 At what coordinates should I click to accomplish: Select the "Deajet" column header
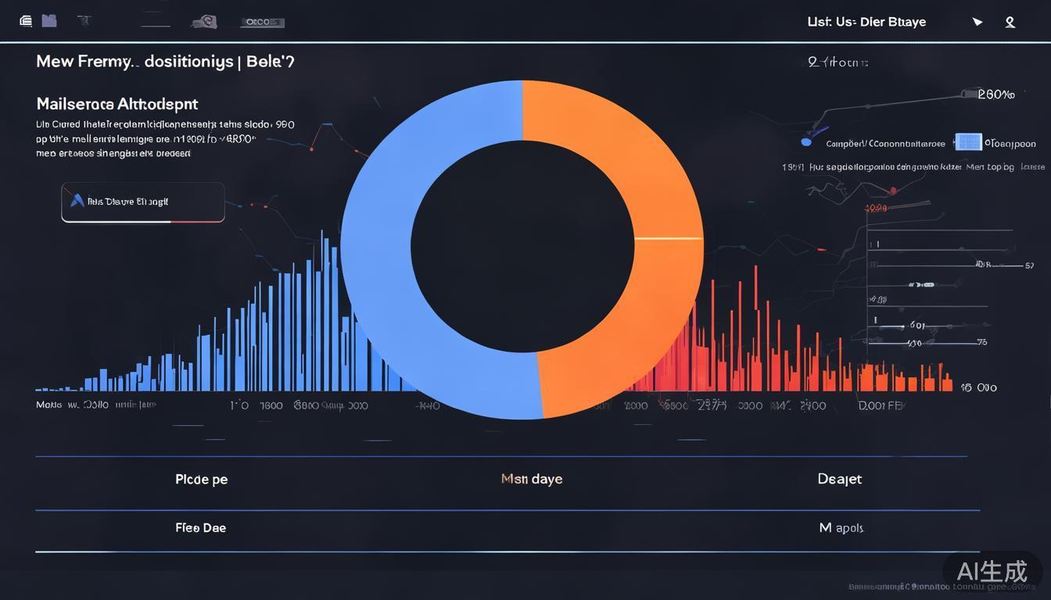pos(839,479)
